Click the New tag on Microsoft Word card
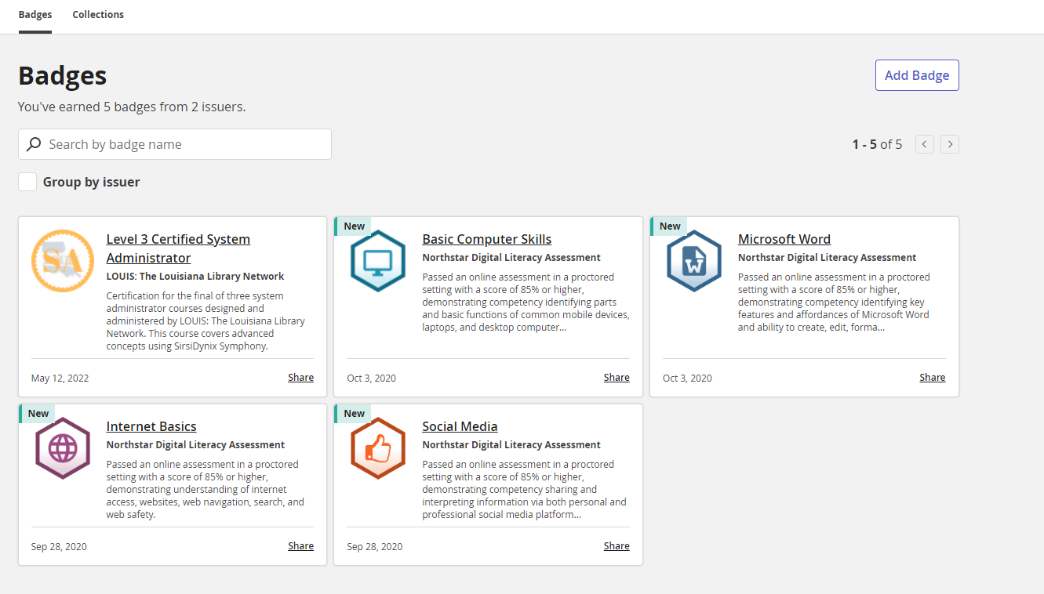 coord(669,226)
